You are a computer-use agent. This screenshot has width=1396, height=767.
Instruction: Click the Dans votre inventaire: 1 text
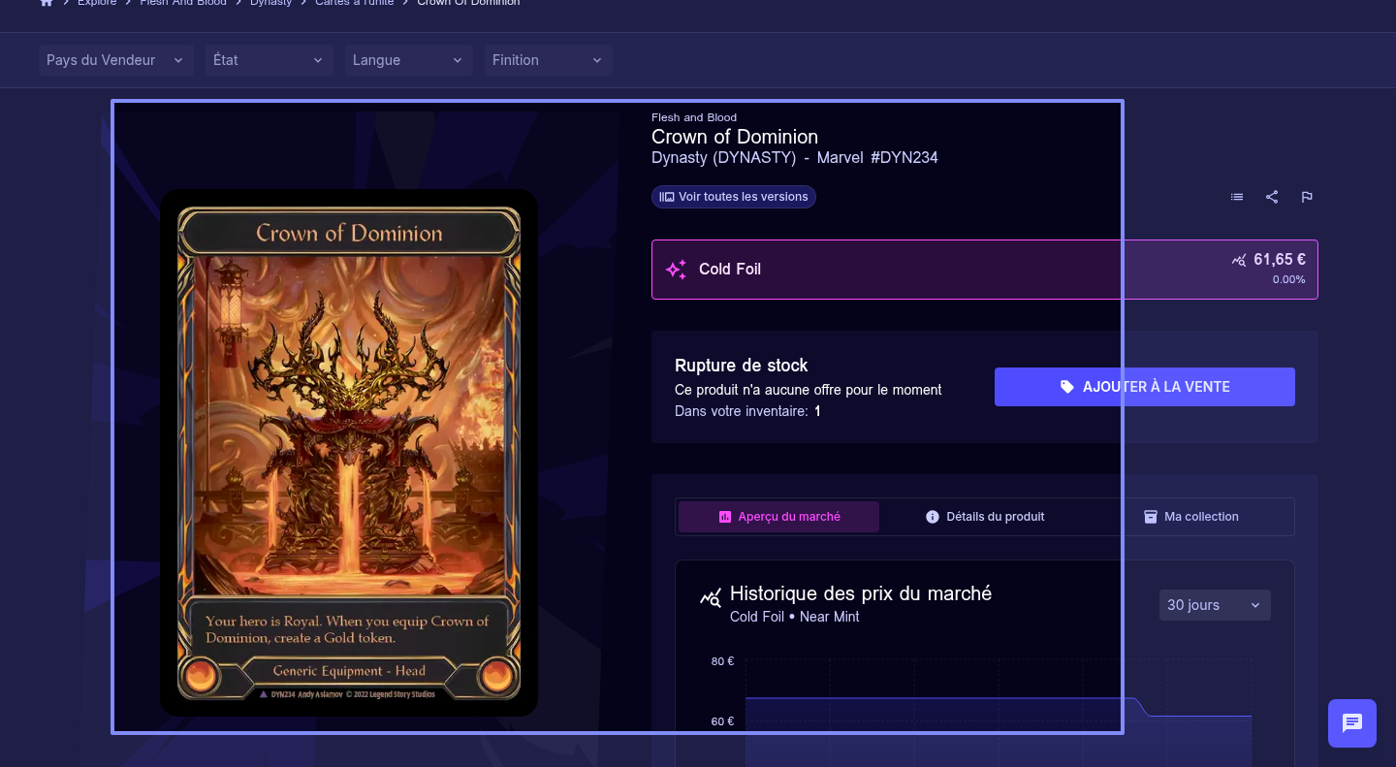747,411
